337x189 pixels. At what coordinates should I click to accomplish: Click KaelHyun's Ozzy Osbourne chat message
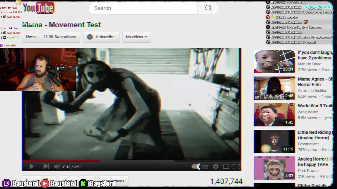point(294,27)
